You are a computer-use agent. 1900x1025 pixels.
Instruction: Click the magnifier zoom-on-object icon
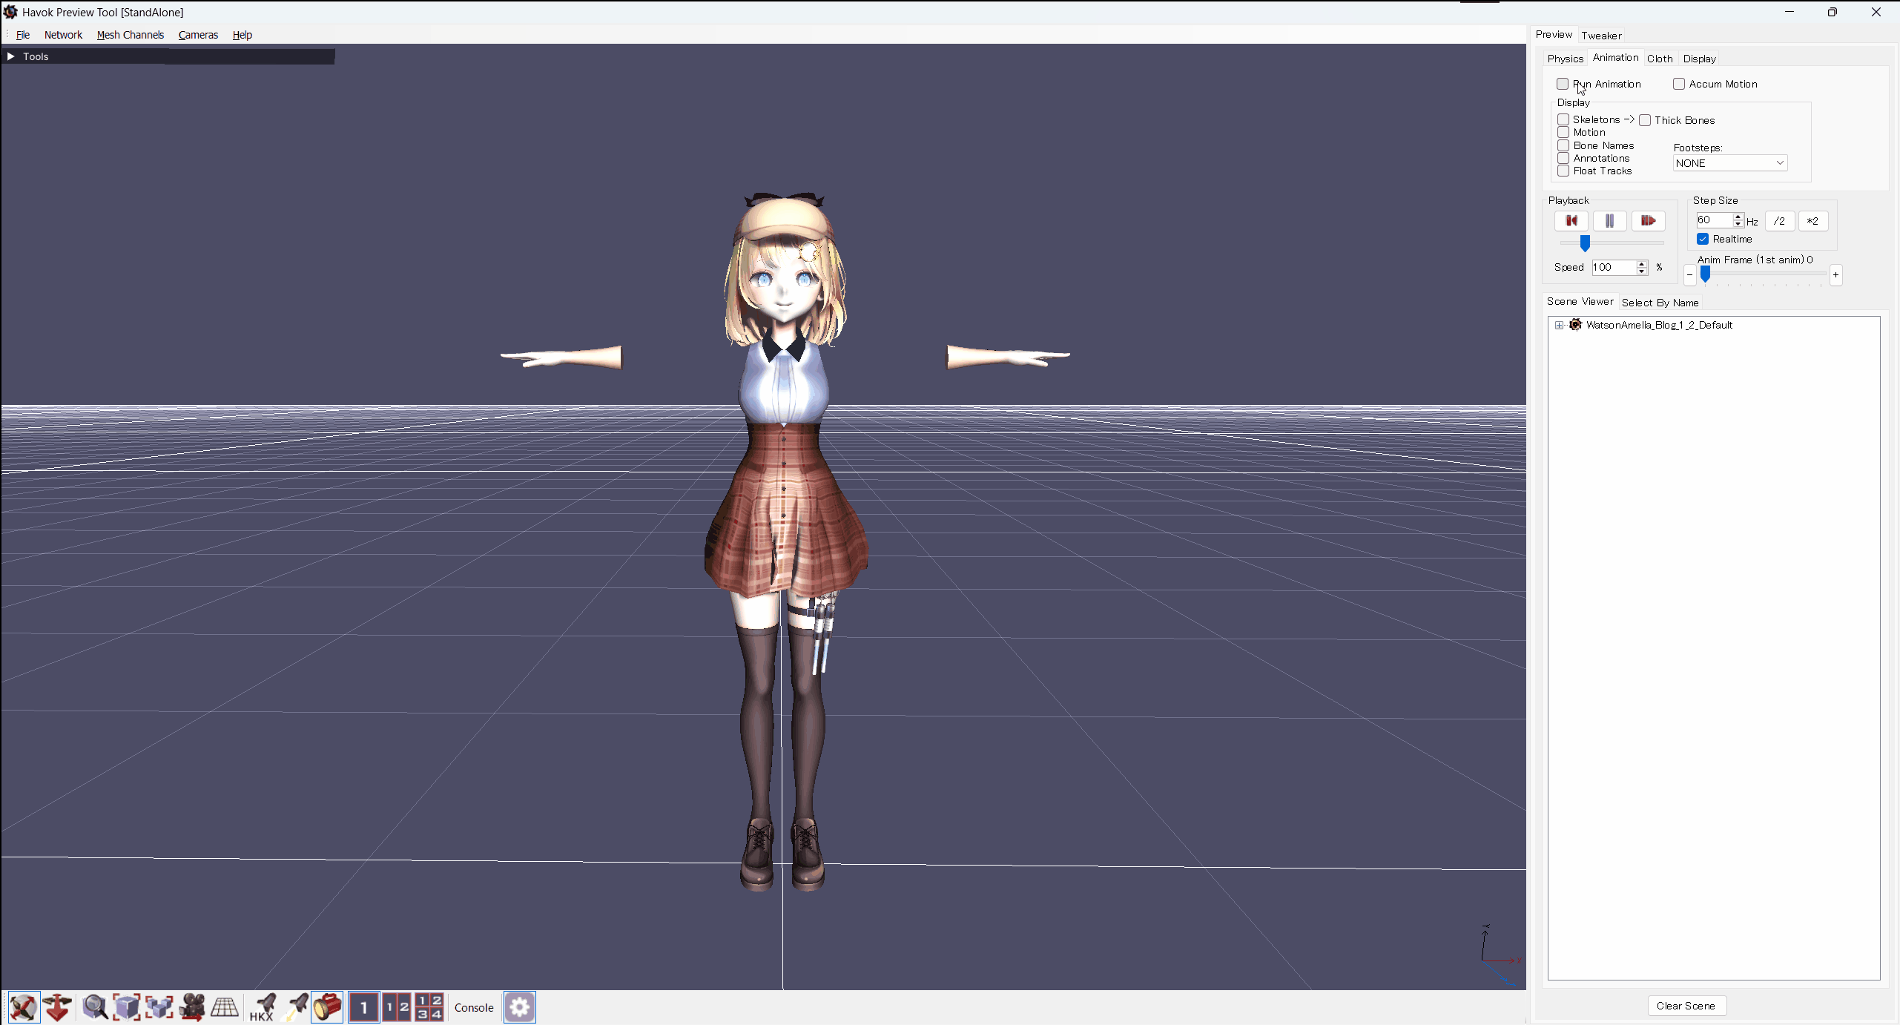click(x=95, y=1007)
